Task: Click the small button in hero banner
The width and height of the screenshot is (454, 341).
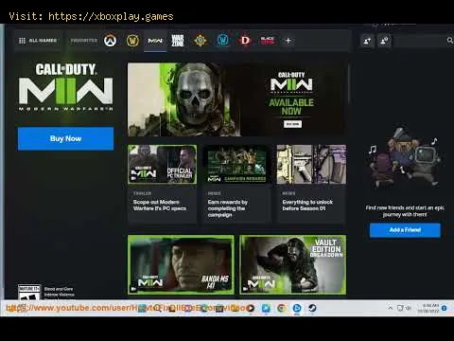Action: click(x=292, y=124)
